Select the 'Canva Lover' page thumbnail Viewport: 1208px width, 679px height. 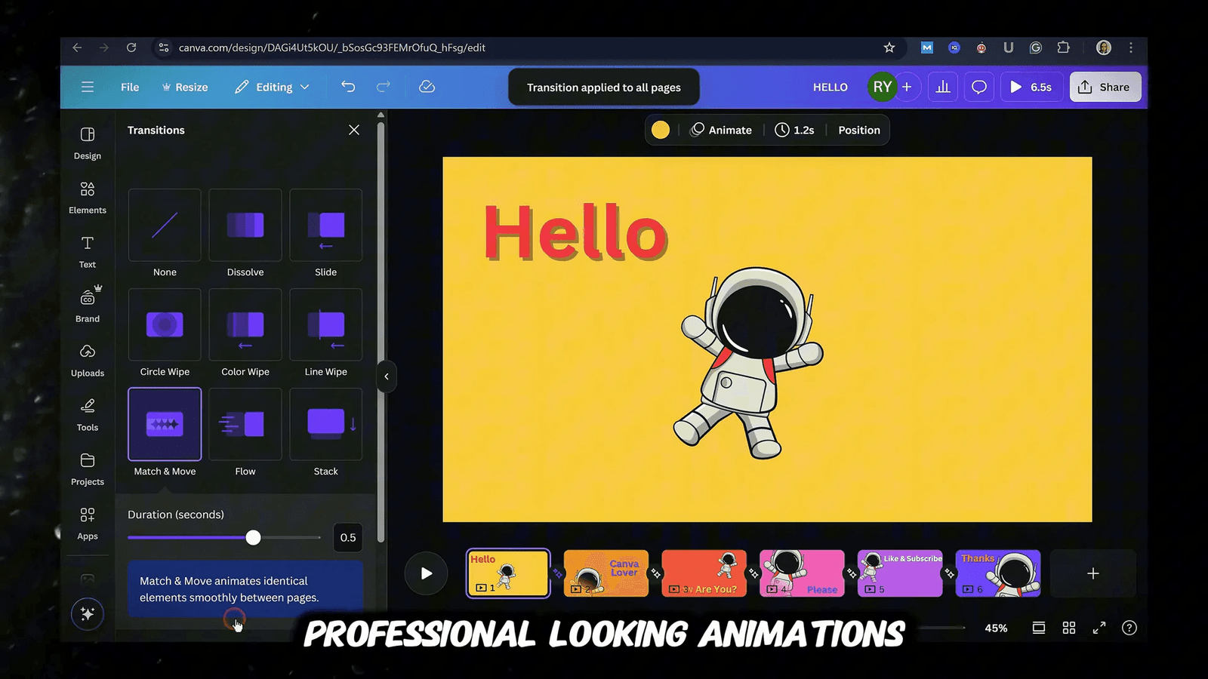point(606,573)
